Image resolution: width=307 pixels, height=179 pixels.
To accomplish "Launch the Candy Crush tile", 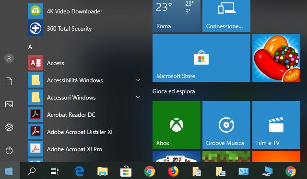I will (x=276, y=58).
